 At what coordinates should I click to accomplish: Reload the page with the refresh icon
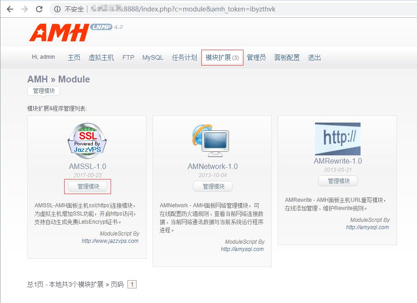39,9
